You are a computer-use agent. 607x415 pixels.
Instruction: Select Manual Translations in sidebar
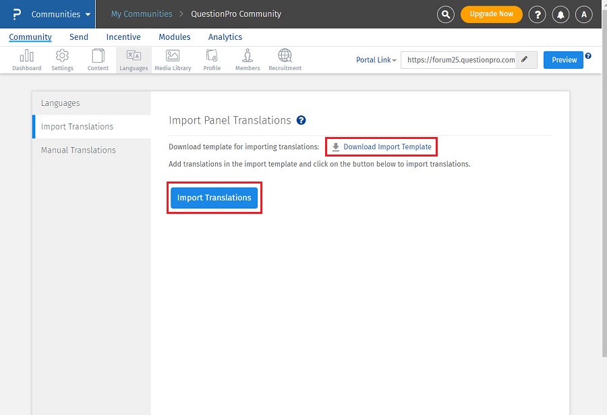click(92, 150)
